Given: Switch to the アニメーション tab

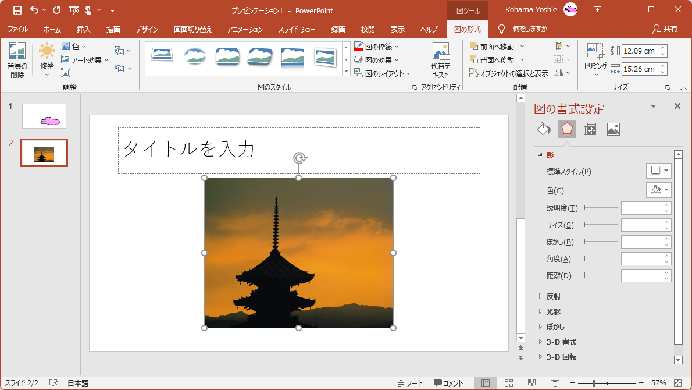Looking at the screenshot, I should 245,29.
